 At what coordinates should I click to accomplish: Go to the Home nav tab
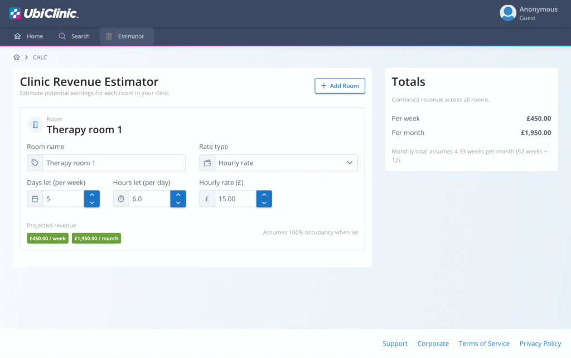[28, 36]
